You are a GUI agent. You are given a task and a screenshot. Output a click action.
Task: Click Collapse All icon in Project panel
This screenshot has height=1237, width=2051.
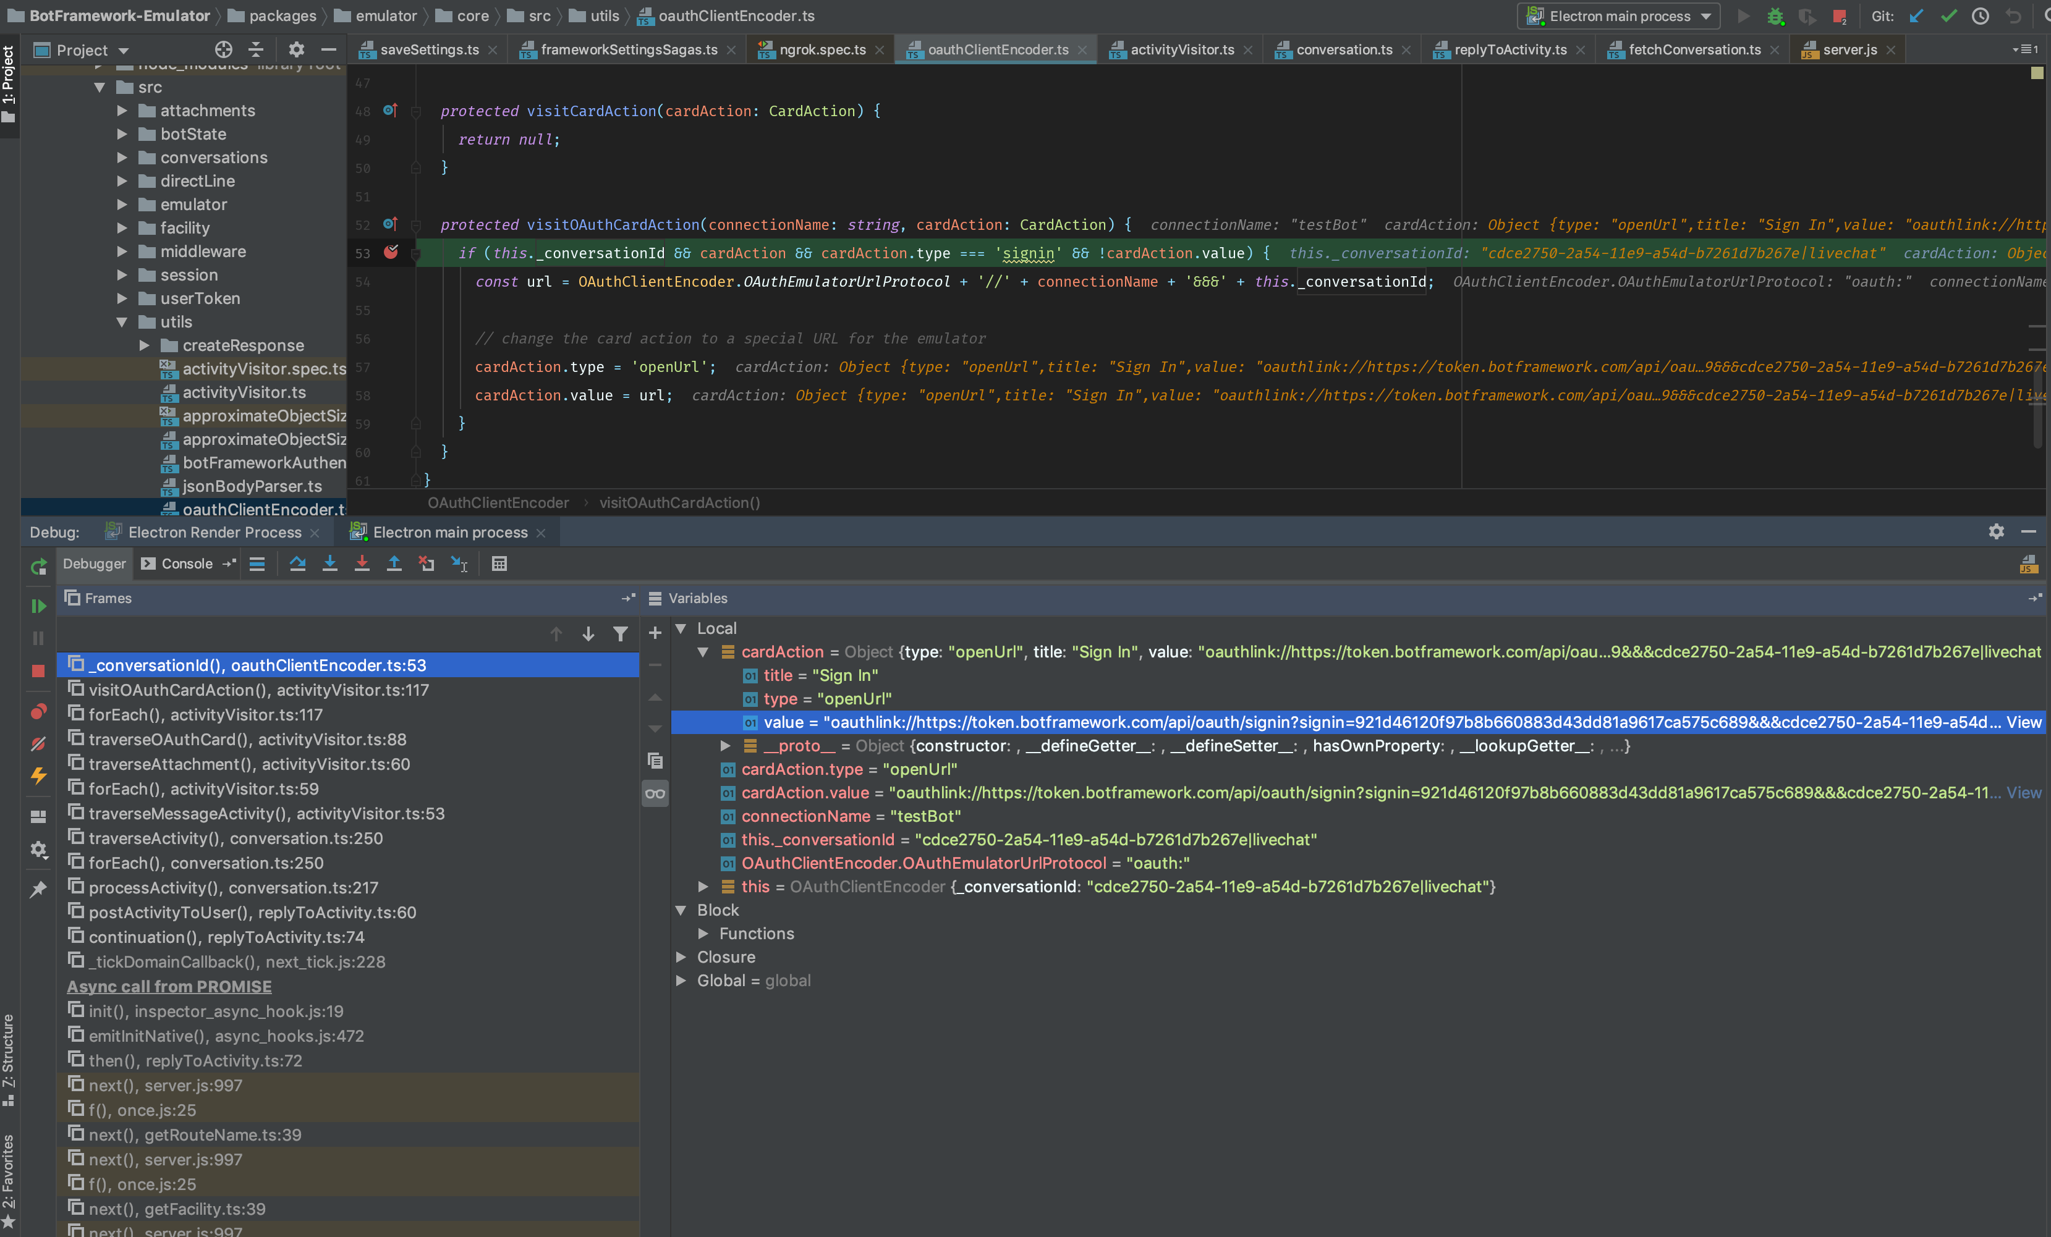257,50
